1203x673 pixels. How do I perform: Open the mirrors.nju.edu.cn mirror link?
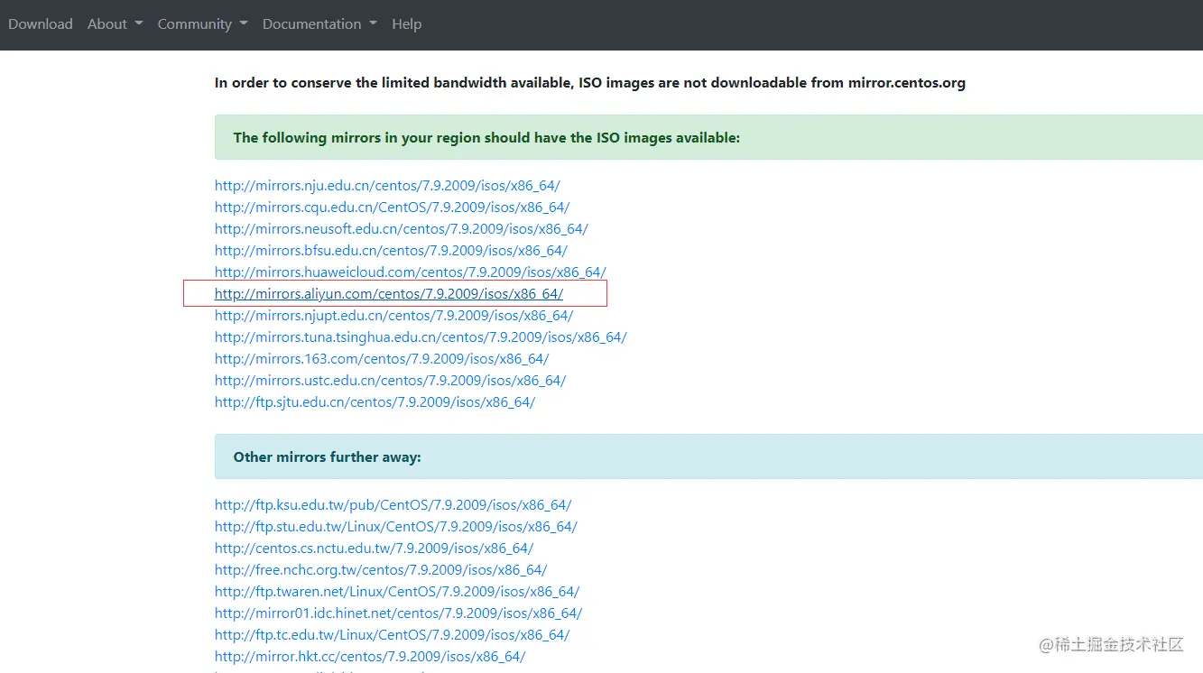[x=387, y=186]
